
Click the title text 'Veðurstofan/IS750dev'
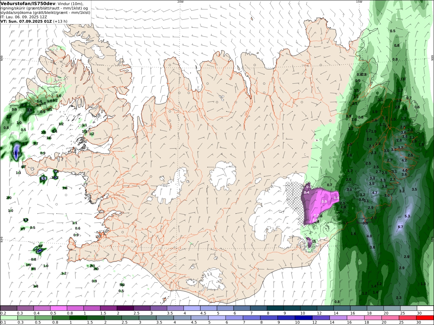pyautogui.click(x=28, y=3)
